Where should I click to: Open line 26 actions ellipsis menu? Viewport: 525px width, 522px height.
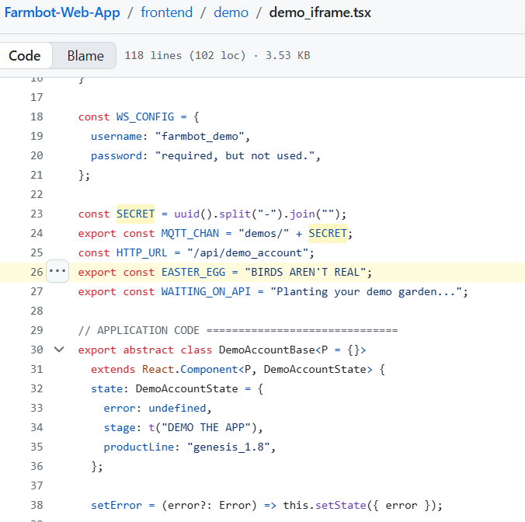[x=57, y=272]
